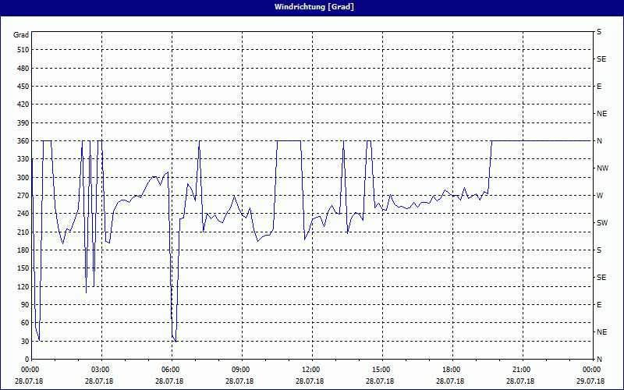Image resolution: width=624 pixels, height=390 pixels.
Task: Click the W compass label on the right axis
Action: [x=600, y=196]
